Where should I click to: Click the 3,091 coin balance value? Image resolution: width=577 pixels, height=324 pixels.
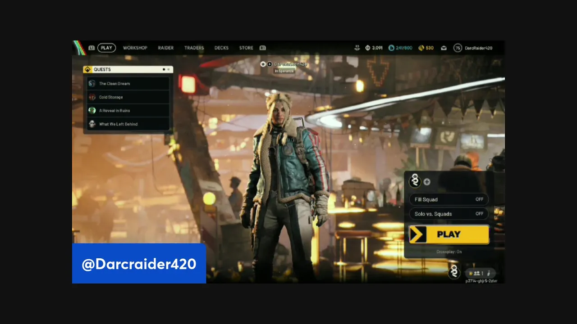[377, 48]
